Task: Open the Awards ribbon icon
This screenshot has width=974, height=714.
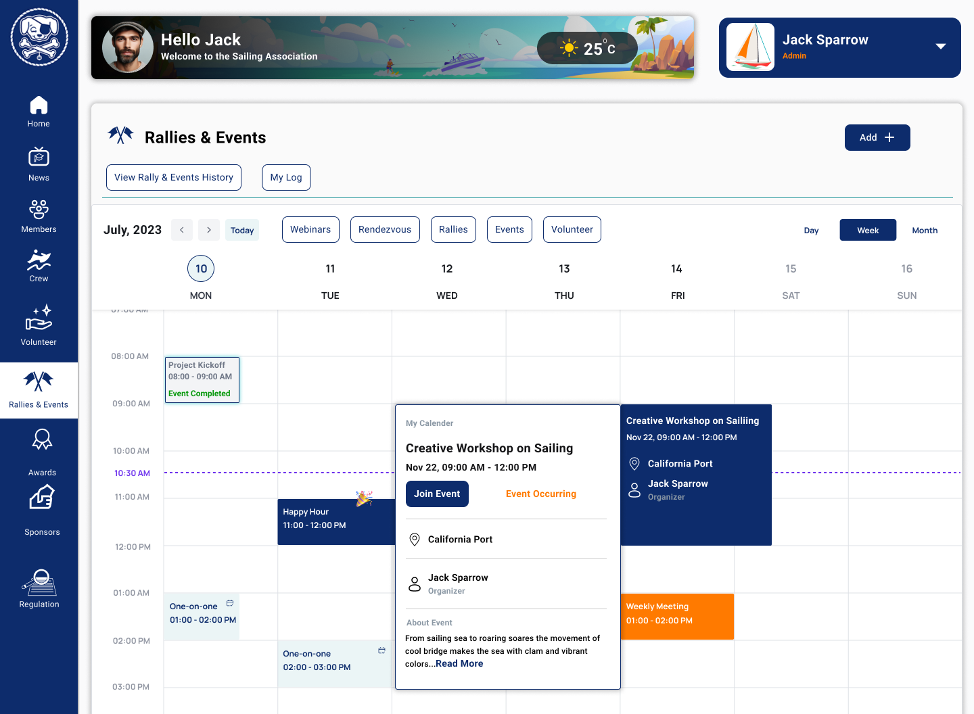Action: pos(42,440)
